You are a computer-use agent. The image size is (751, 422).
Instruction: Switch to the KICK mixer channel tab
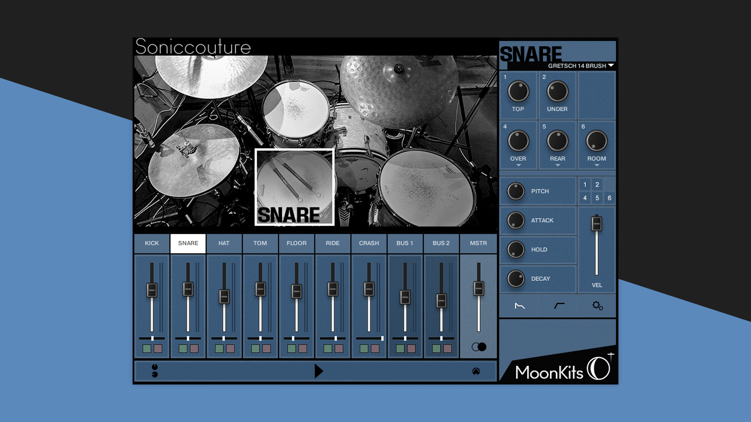click(151, 243)
